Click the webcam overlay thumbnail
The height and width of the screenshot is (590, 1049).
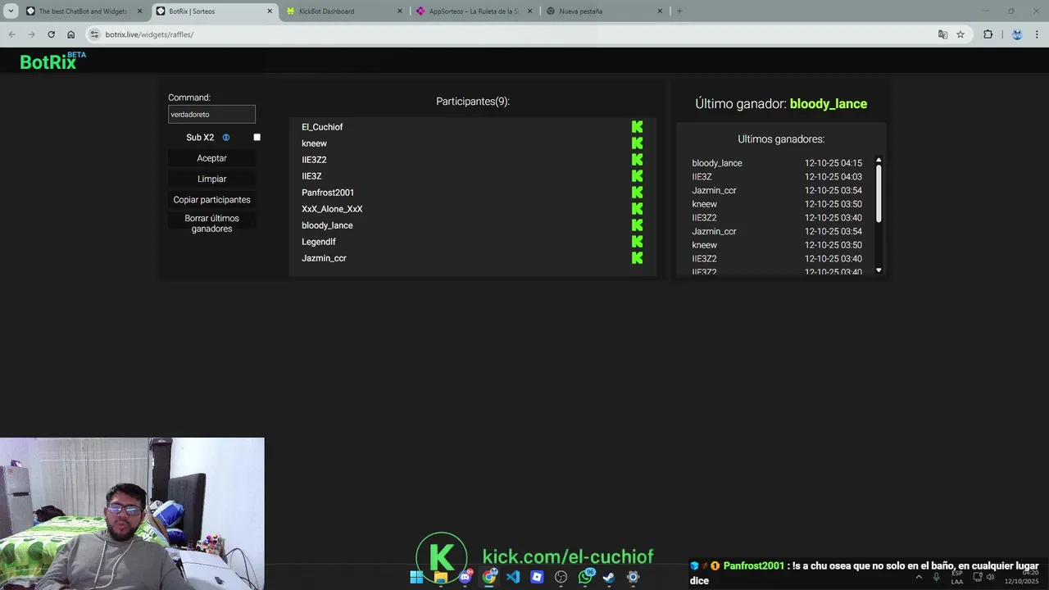pos(132,514)
